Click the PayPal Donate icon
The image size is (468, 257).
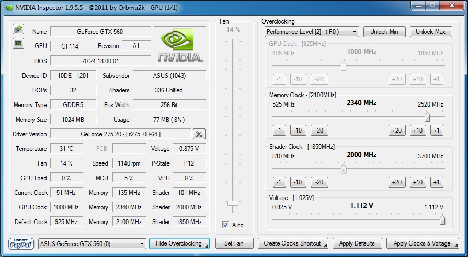[21, 243]
